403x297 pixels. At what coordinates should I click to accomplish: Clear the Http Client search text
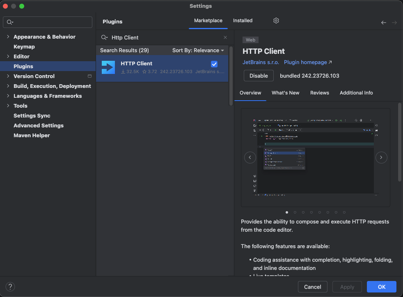[225, 37]
